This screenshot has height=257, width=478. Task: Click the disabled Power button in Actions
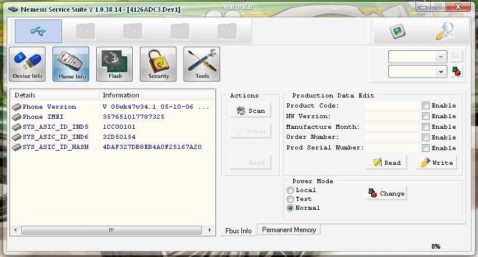251,131
